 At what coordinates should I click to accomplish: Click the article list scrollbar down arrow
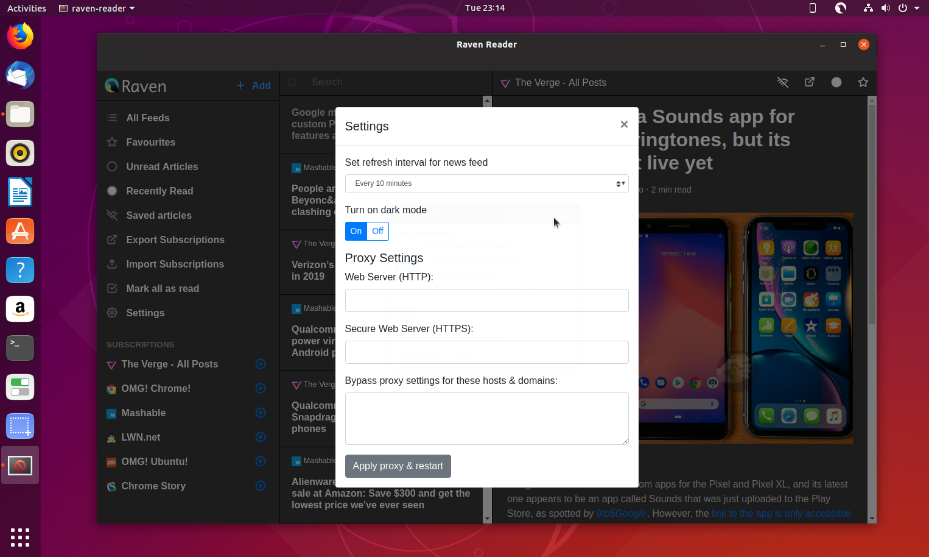click(487, 519)
